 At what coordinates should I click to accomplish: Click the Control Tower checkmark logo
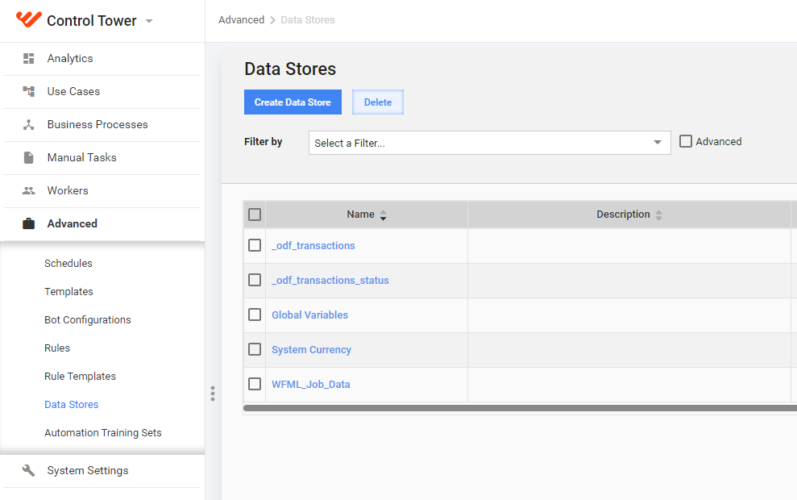pyautogui.click(x=28, y=19)
